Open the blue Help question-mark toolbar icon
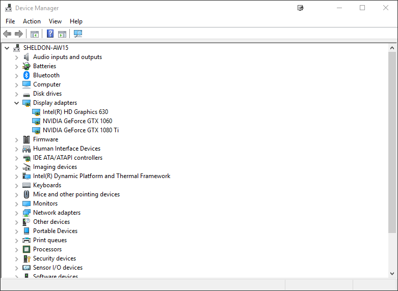The width and height of the screenshot is (398, 291). [x=50, y=34]
